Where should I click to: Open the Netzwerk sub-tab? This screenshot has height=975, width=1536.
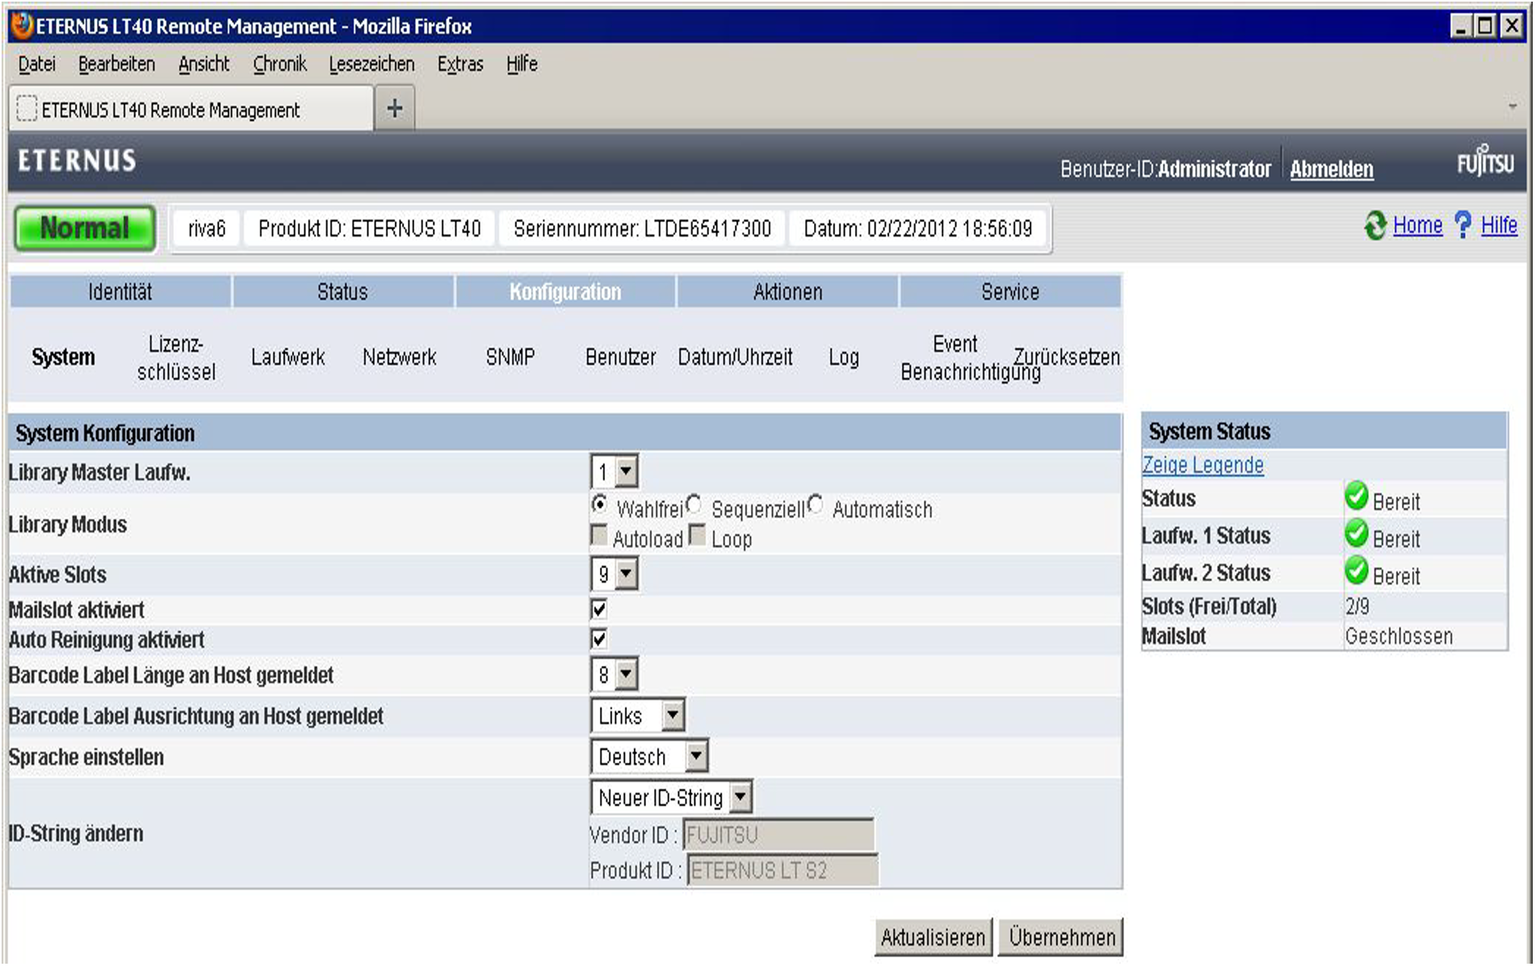(x=399, y=357)
